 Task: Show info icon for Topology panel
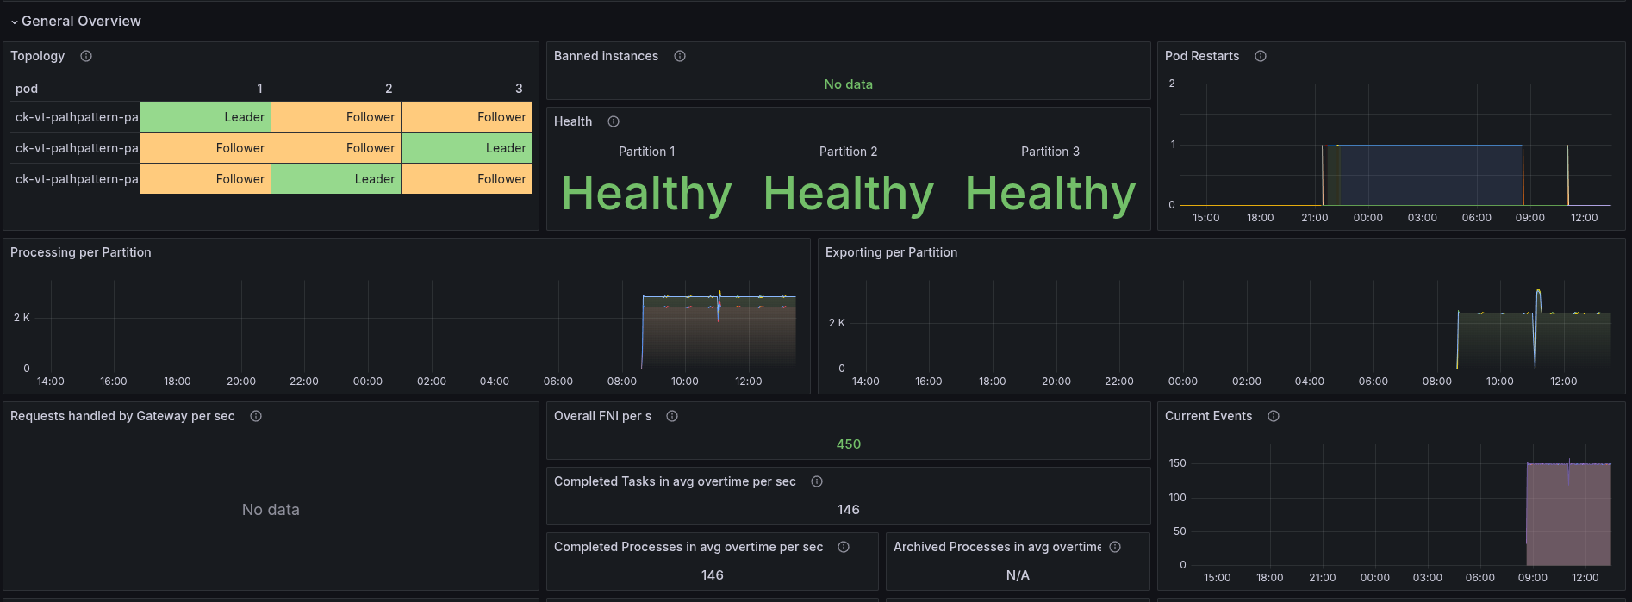point(86,56)
